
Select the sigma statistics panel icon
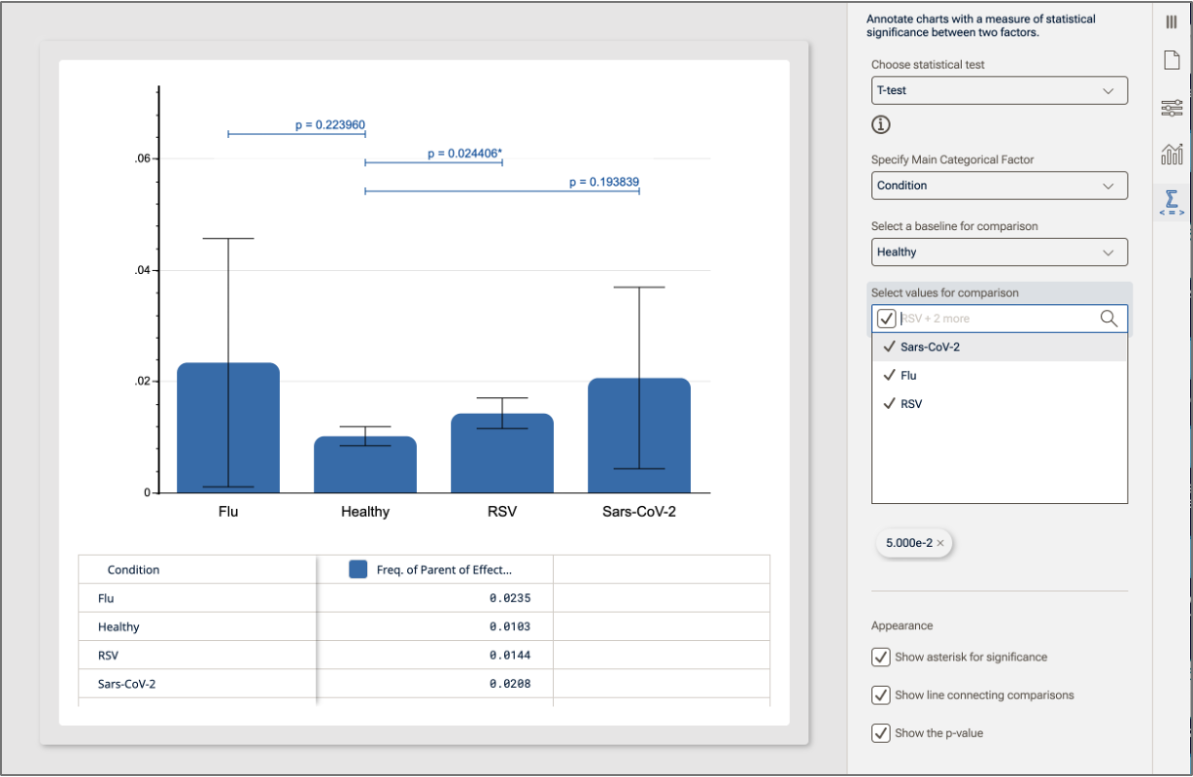click(1172, 201)
